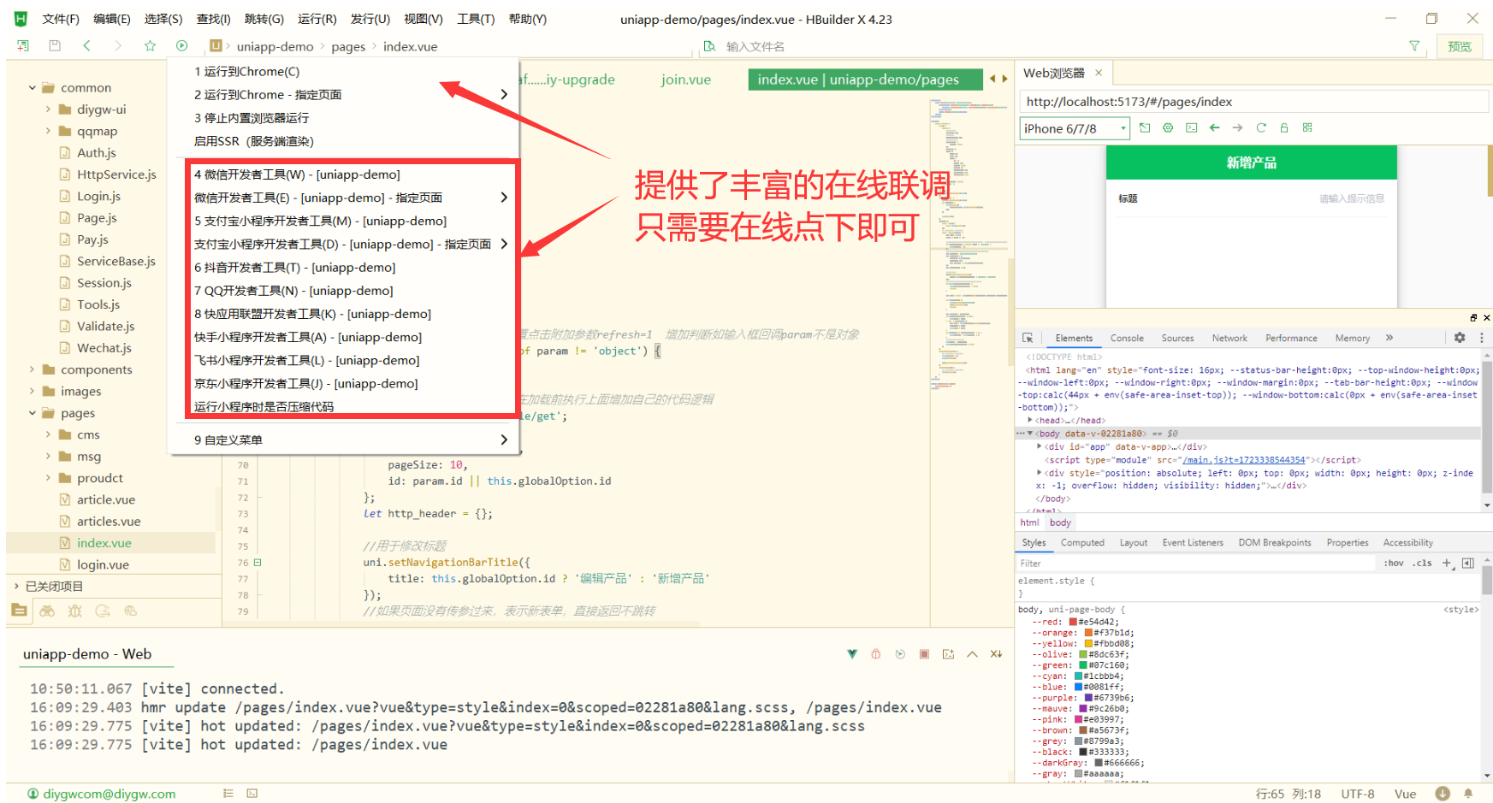Open DevTools settings gear
Screen dimensions: 1493x803
click(1460, 338)
